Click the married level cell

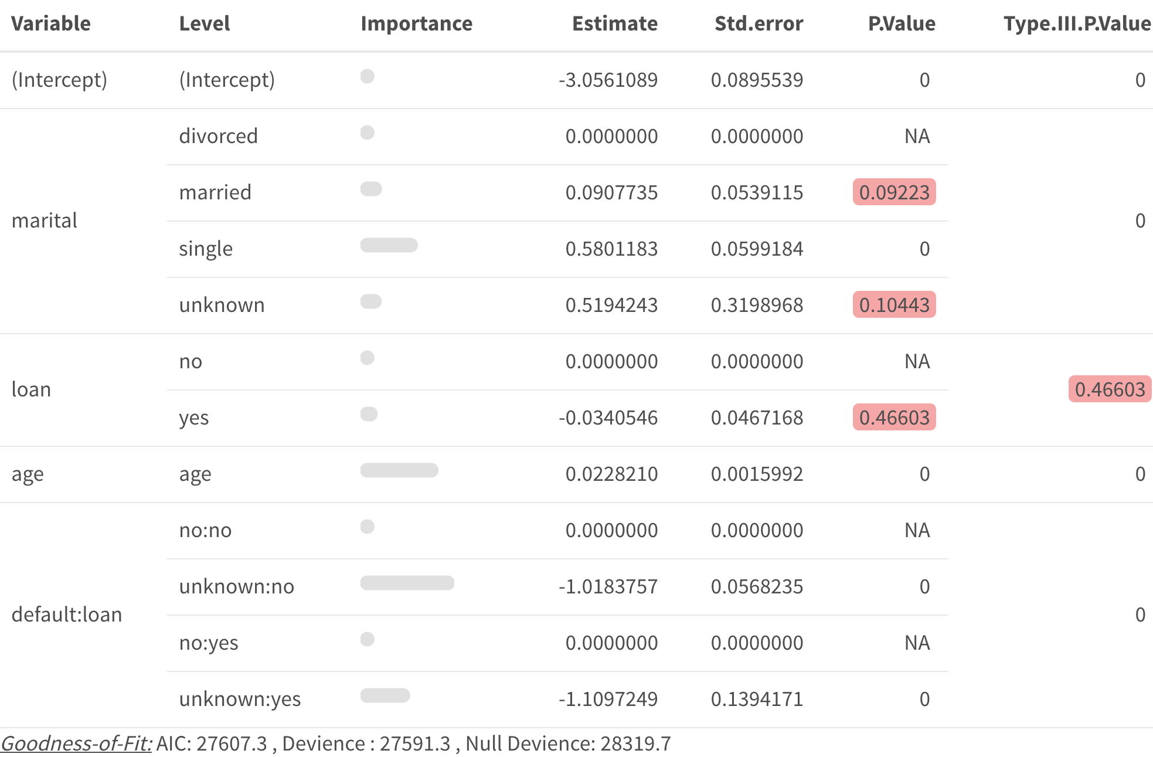point(215,192)
